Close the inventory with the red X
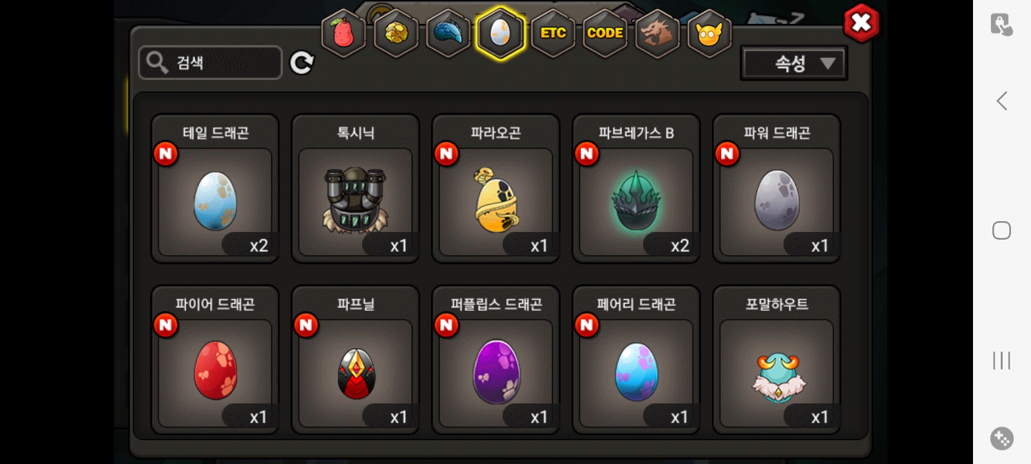Screen dimensions: 1031x464 click(x=861, y=23)
